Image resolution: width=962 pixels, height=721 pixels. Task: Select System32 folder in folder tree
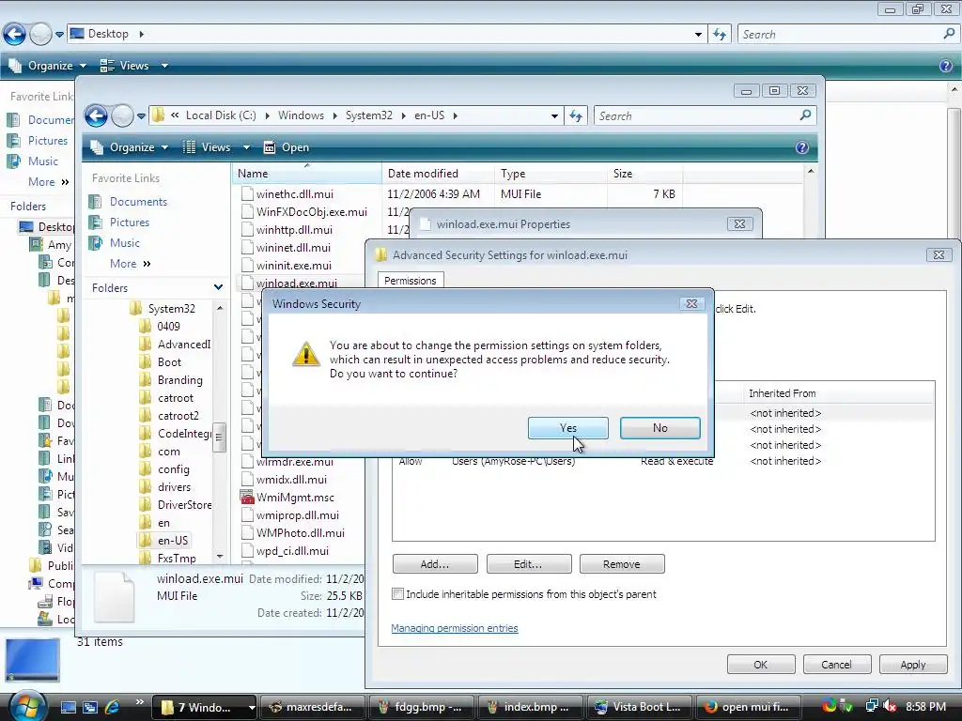pyautogui.click(x=171, y=308)
